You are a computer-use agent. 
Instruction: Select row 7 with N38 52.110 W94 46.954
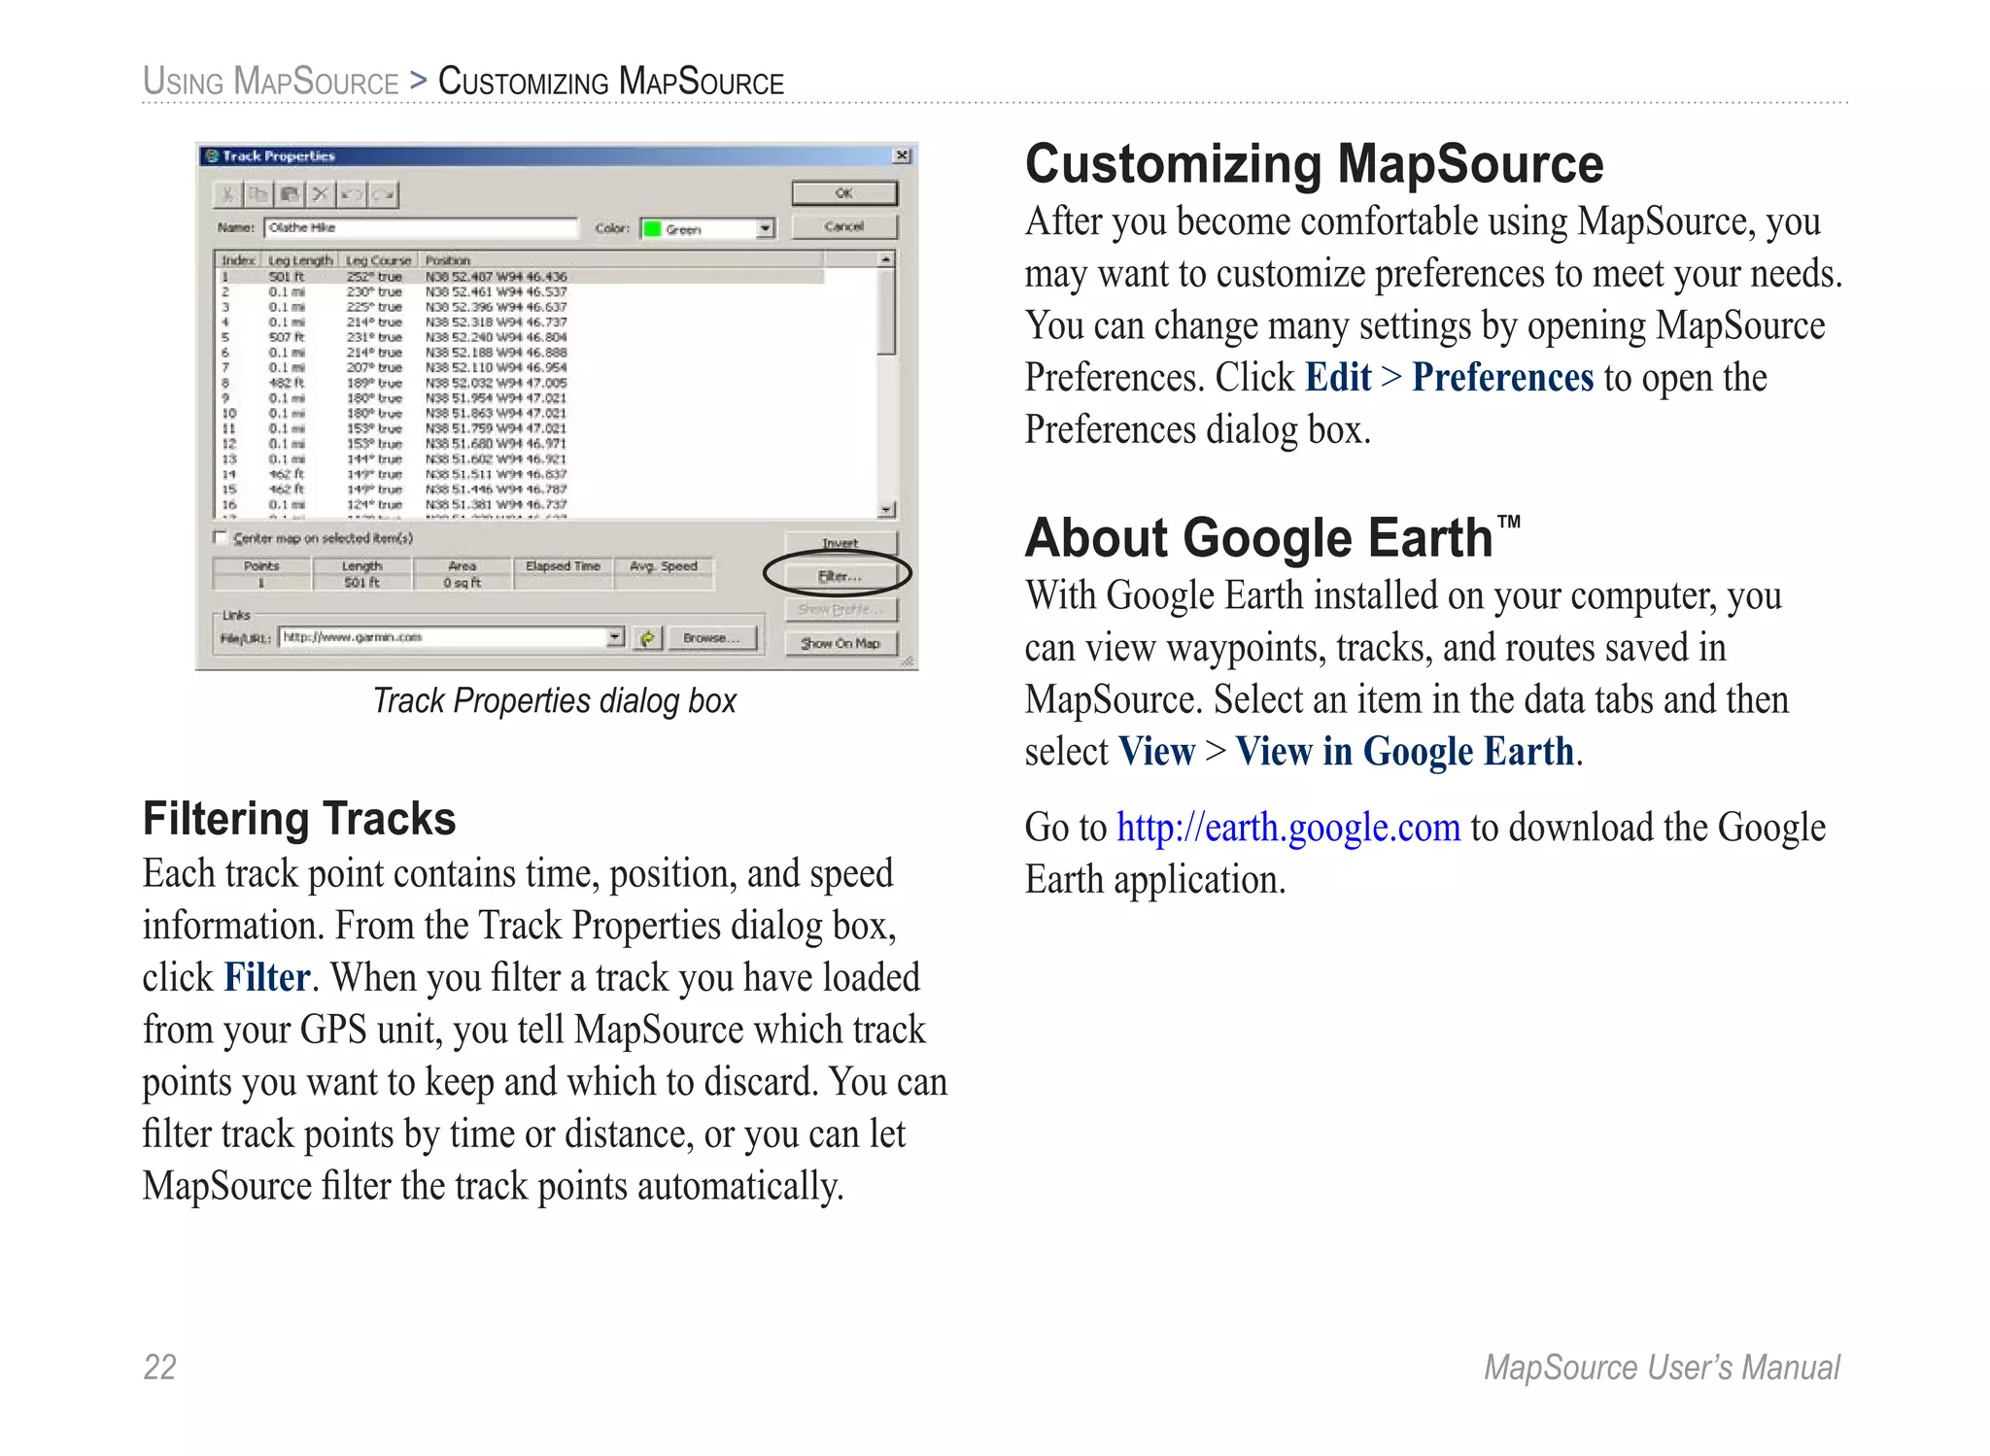(x=520, y=368)
